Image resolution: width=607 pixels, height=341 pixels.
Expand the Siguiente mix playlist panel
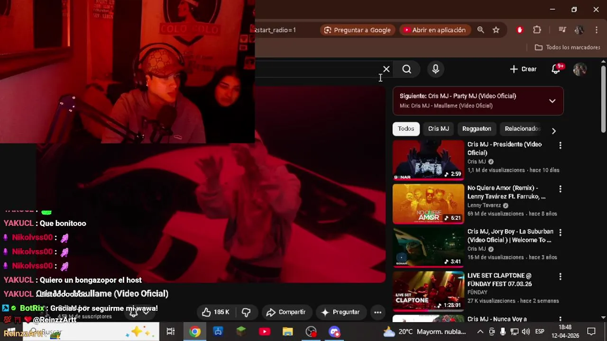point(552,101)
